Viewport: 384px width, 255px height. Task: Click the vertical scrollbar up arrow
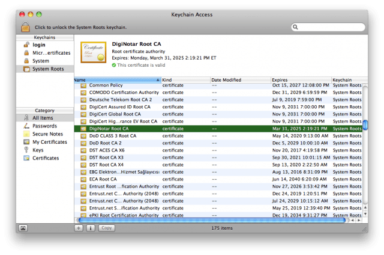click(x=365, y=207)
